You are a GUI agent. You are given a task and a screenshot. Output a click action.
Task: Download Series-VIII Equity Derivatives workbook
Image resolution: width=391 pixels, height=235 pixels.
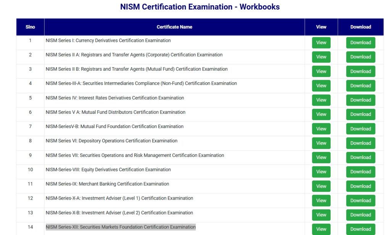click(x=360, y=172)
